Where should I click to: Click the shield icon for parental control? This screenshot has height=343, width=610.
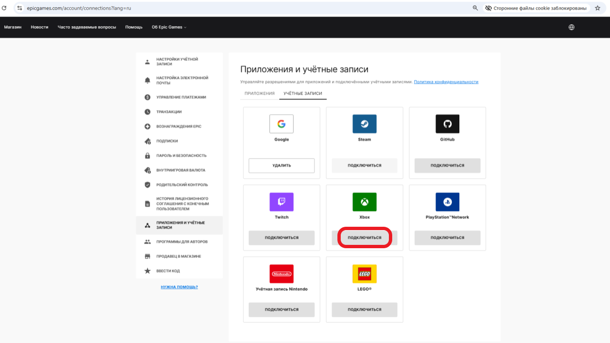click(147, 185)
